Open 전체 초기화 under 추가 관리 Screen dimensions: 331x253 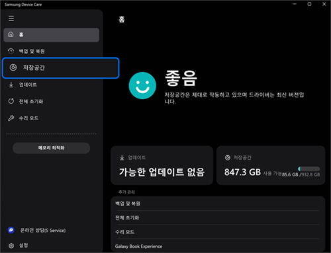click(x=218, y=218)
